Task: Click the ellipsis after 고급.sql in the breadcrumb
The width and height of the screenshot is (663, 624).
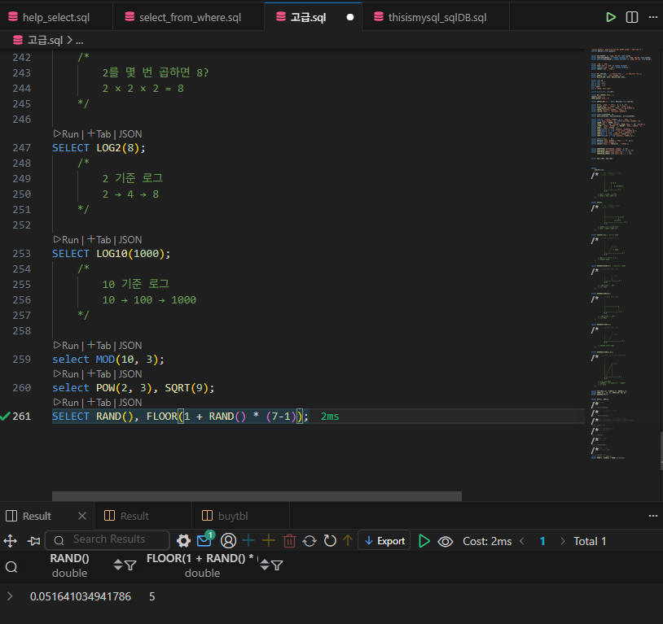Action: coord(80,41)
